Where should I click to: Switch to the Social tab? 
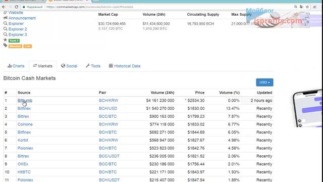point(69,66)
